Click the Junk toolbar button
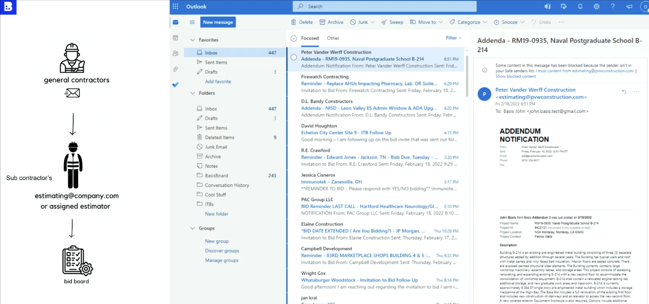 (x=359, y=22)
